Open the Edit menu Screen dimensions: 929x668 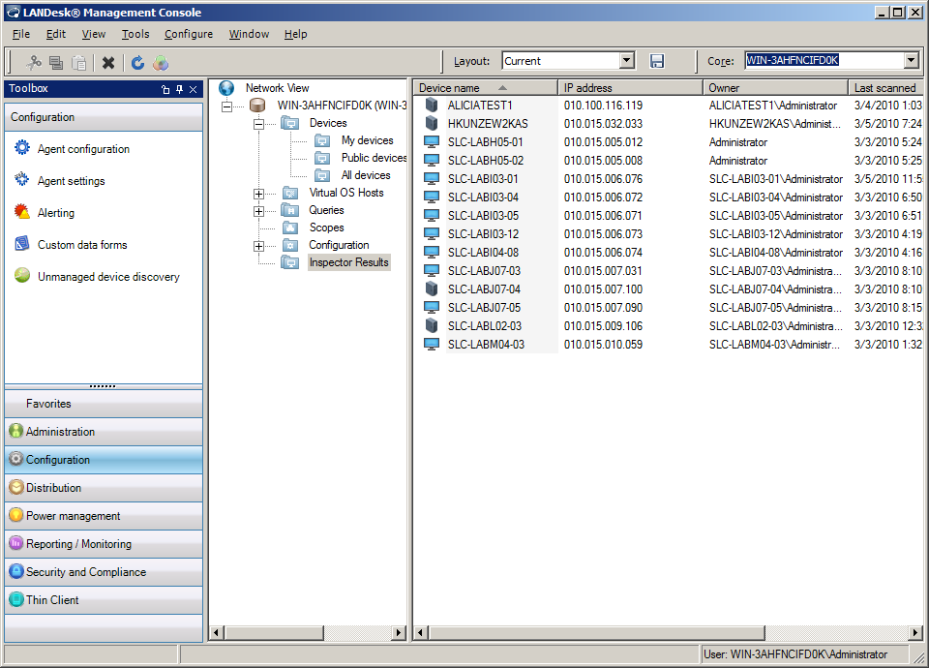pyautogui.click(x=56, y=35)
